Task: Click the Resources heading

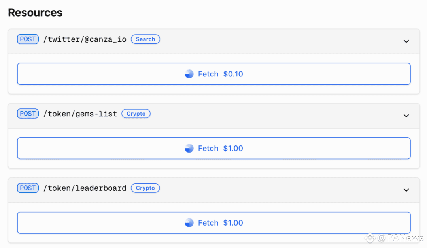Action: 35,13
